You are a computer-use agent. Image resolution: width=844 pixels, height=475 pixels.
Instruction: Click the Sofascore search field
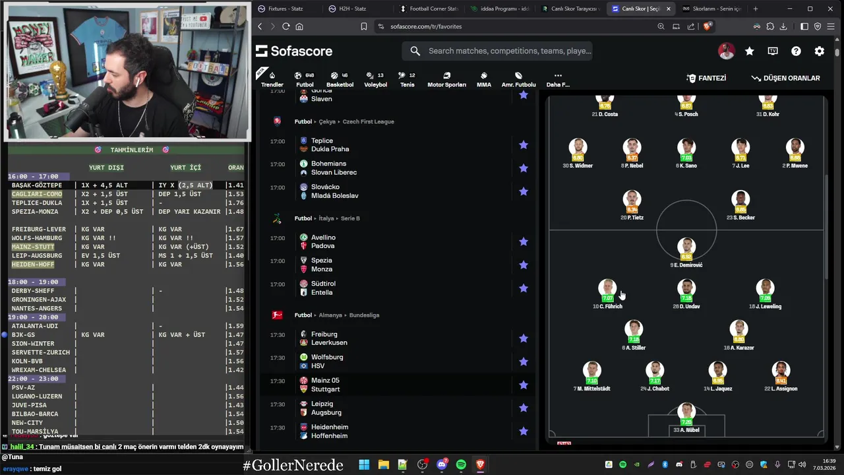coord(497,51)
